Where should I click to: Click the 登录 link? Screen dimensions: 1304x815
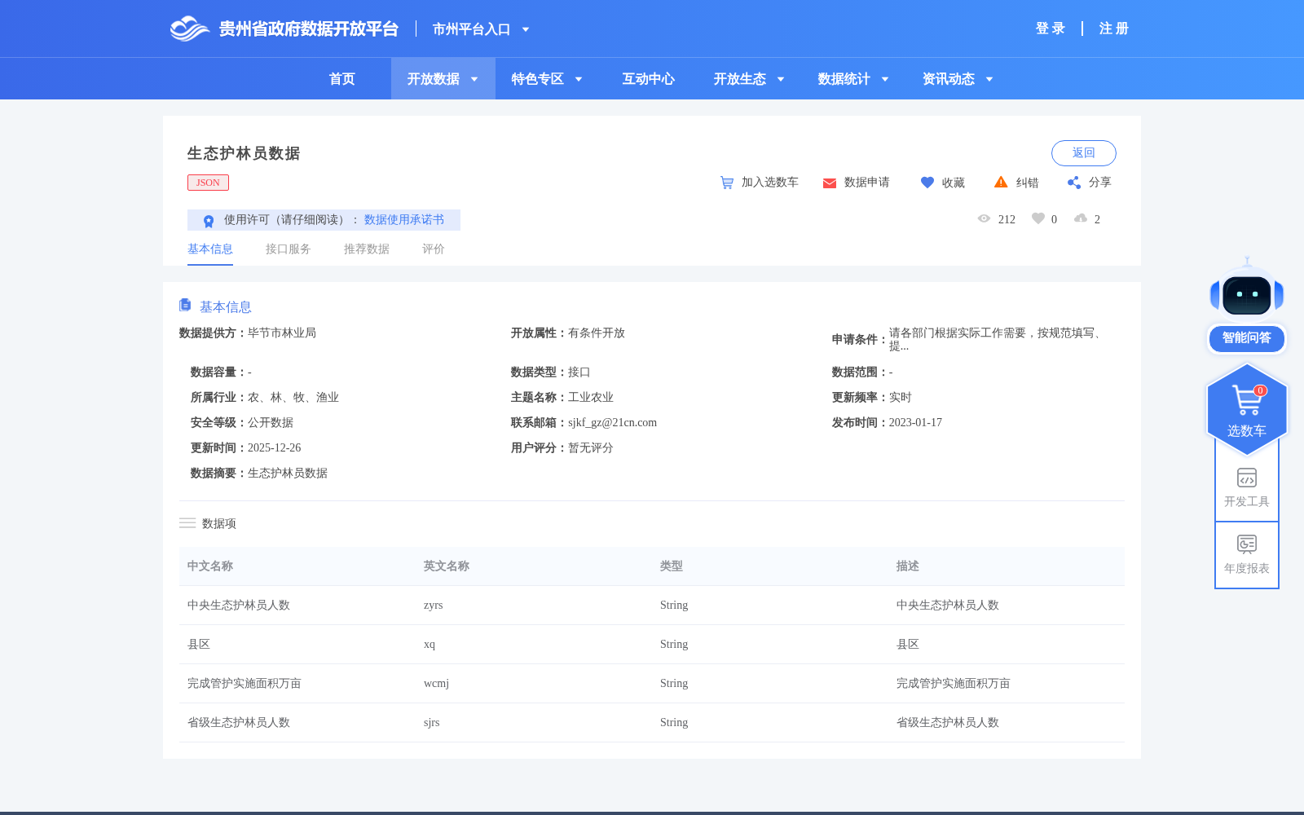tap(1051, 29)
